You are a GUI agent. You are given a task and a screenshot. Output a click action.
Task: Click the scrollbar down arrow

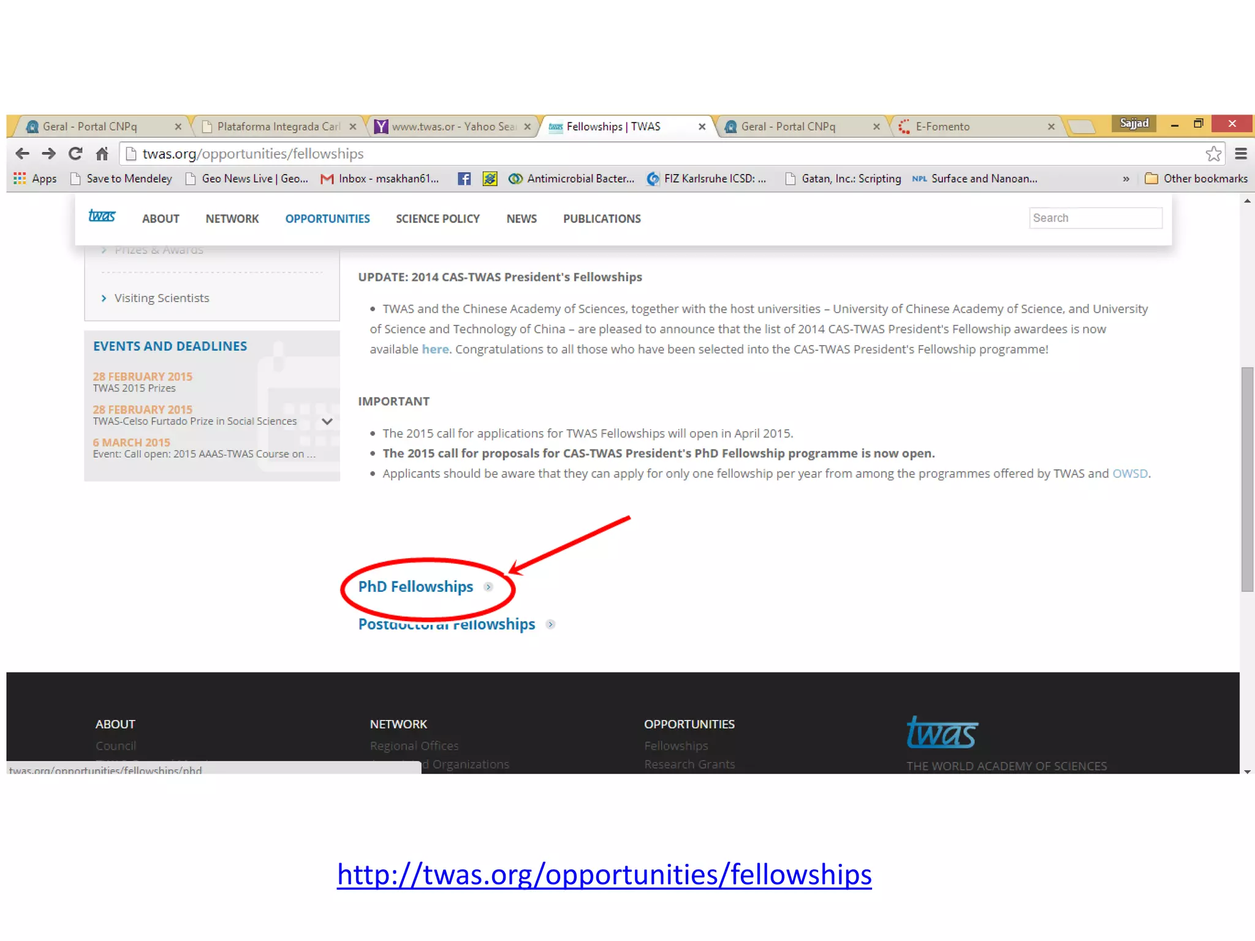[1247, 771]
